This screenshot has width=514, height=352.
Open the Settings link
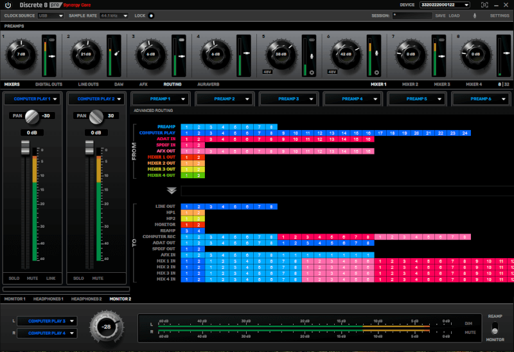pyautogui.click(x=499, y=15)
